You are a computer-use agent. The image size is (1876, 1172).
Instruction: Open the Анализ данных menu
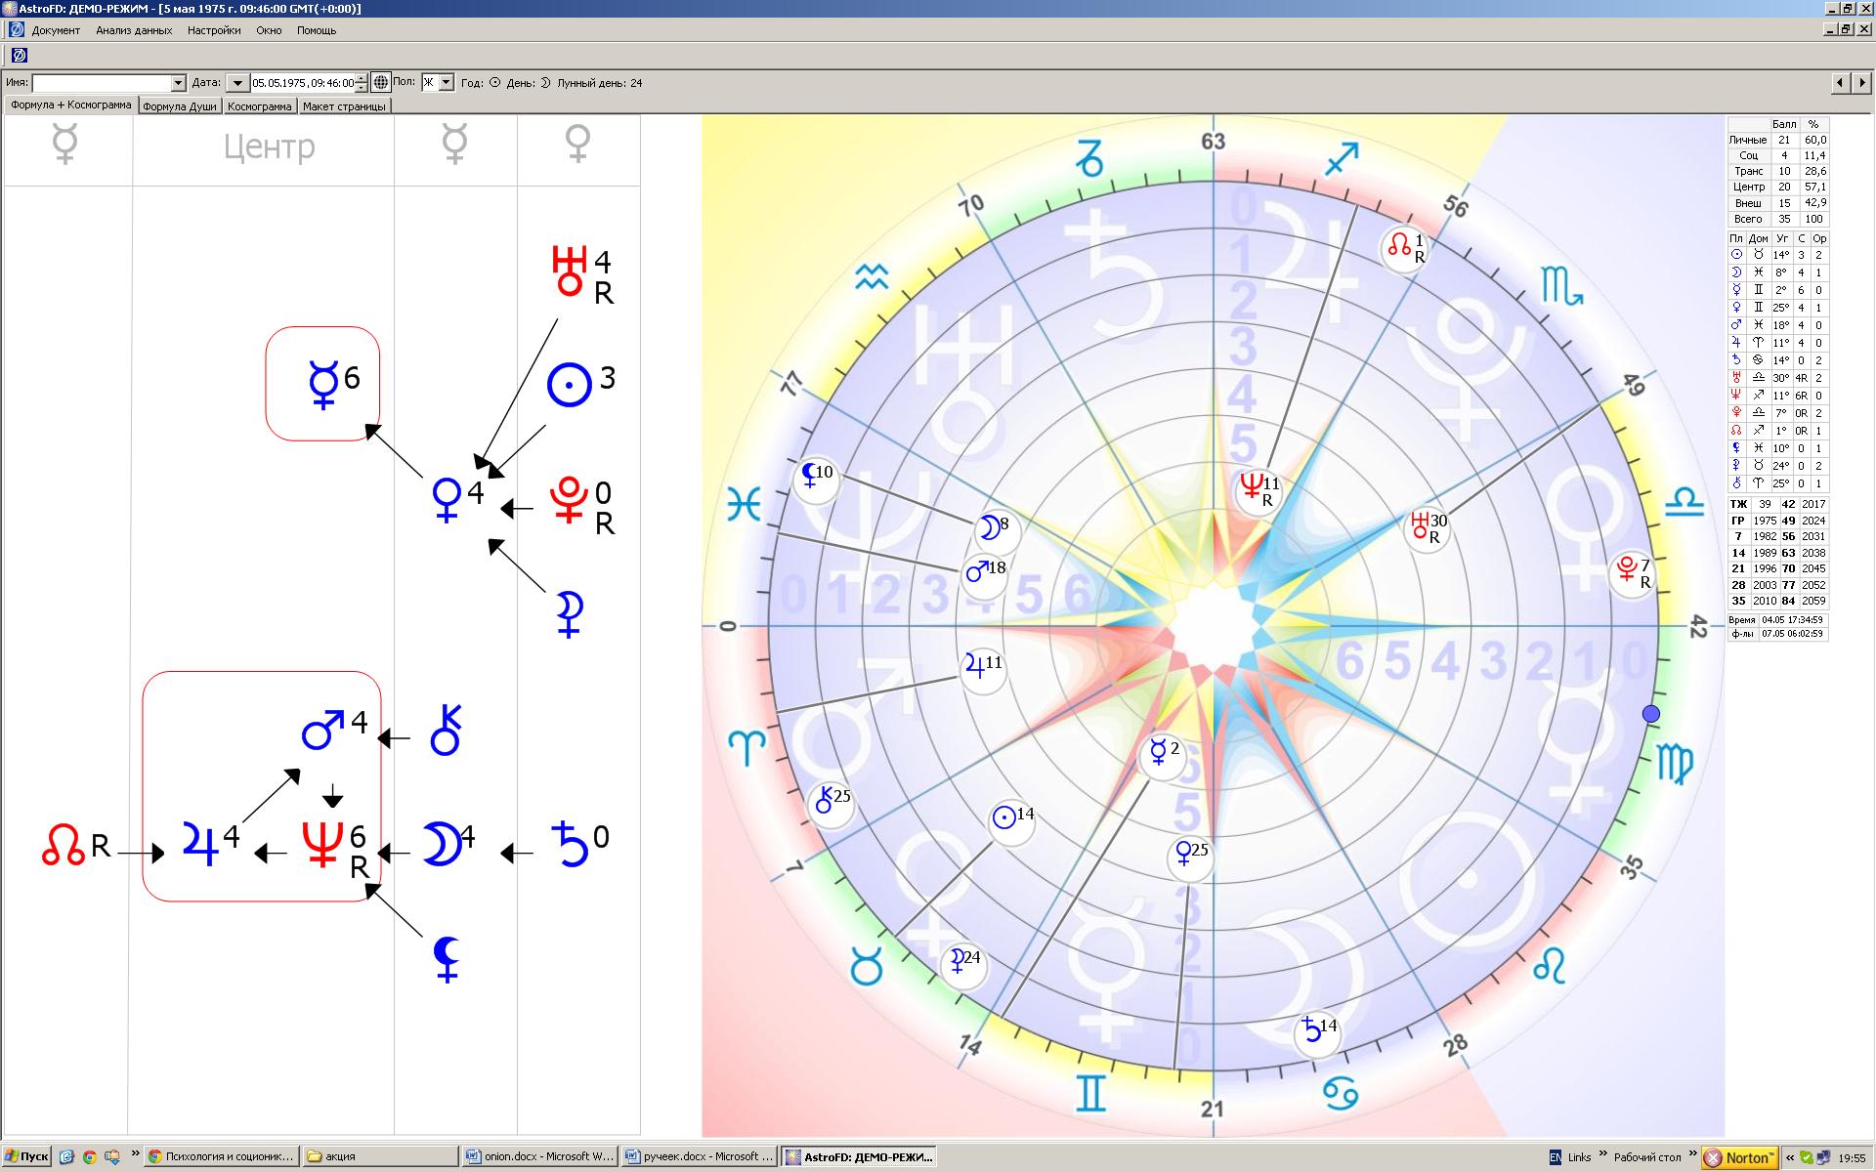(x=134, y=30)
